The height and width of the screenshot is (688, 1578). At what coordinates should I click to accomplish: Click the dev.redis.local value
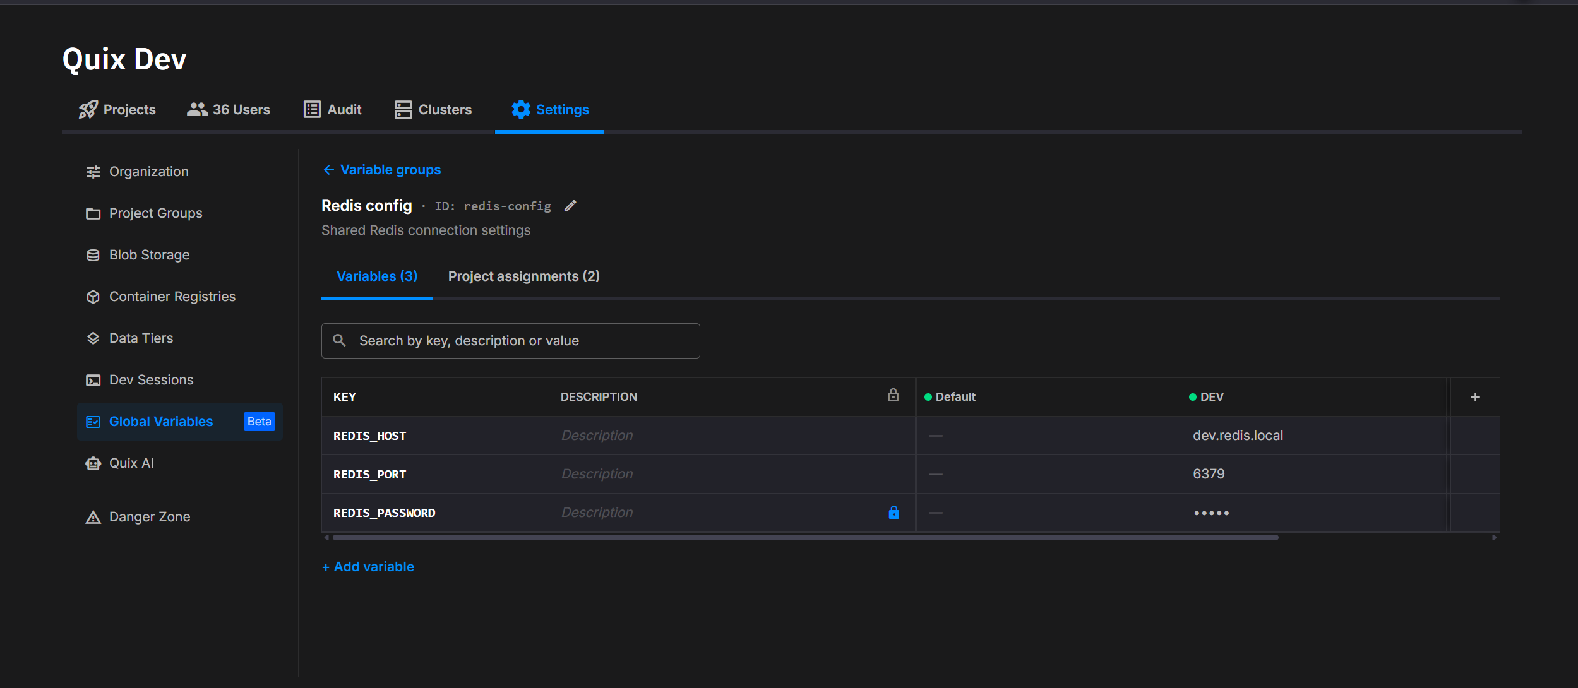(1238, 436)
